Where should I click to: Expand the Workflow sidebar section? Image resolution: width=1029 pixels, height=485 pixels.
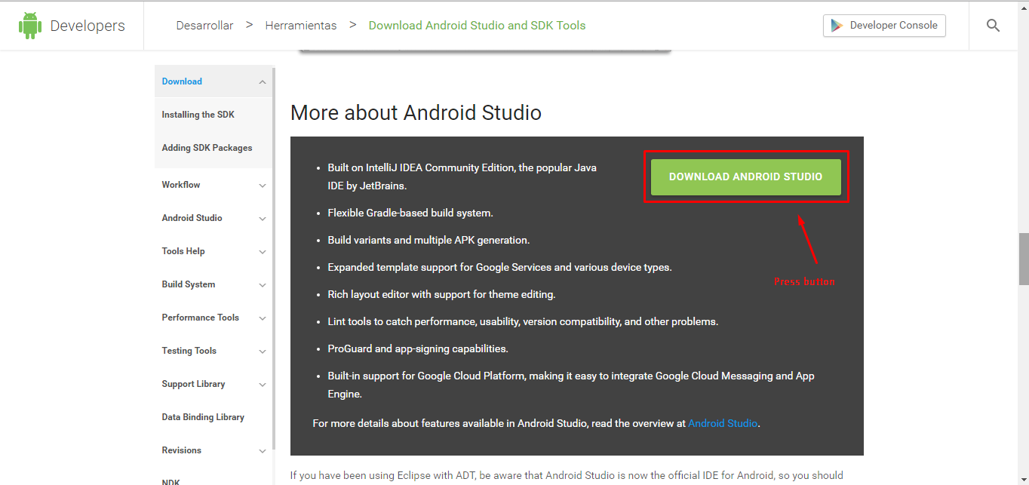click(x=263, y=186)
